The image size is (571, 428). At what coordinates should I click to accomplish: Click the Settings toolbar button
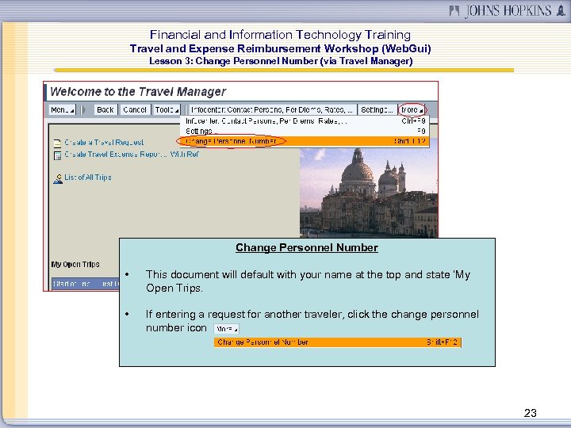(377, 109)
